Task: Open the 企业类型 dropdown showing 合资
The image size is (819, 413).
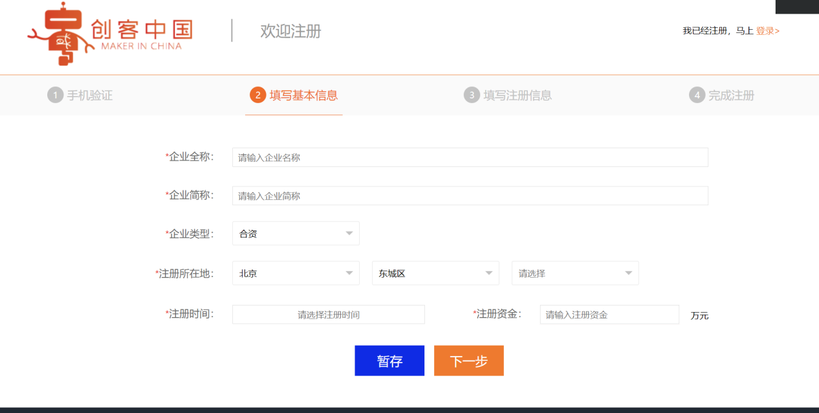Action: click(x=296, y=234)
